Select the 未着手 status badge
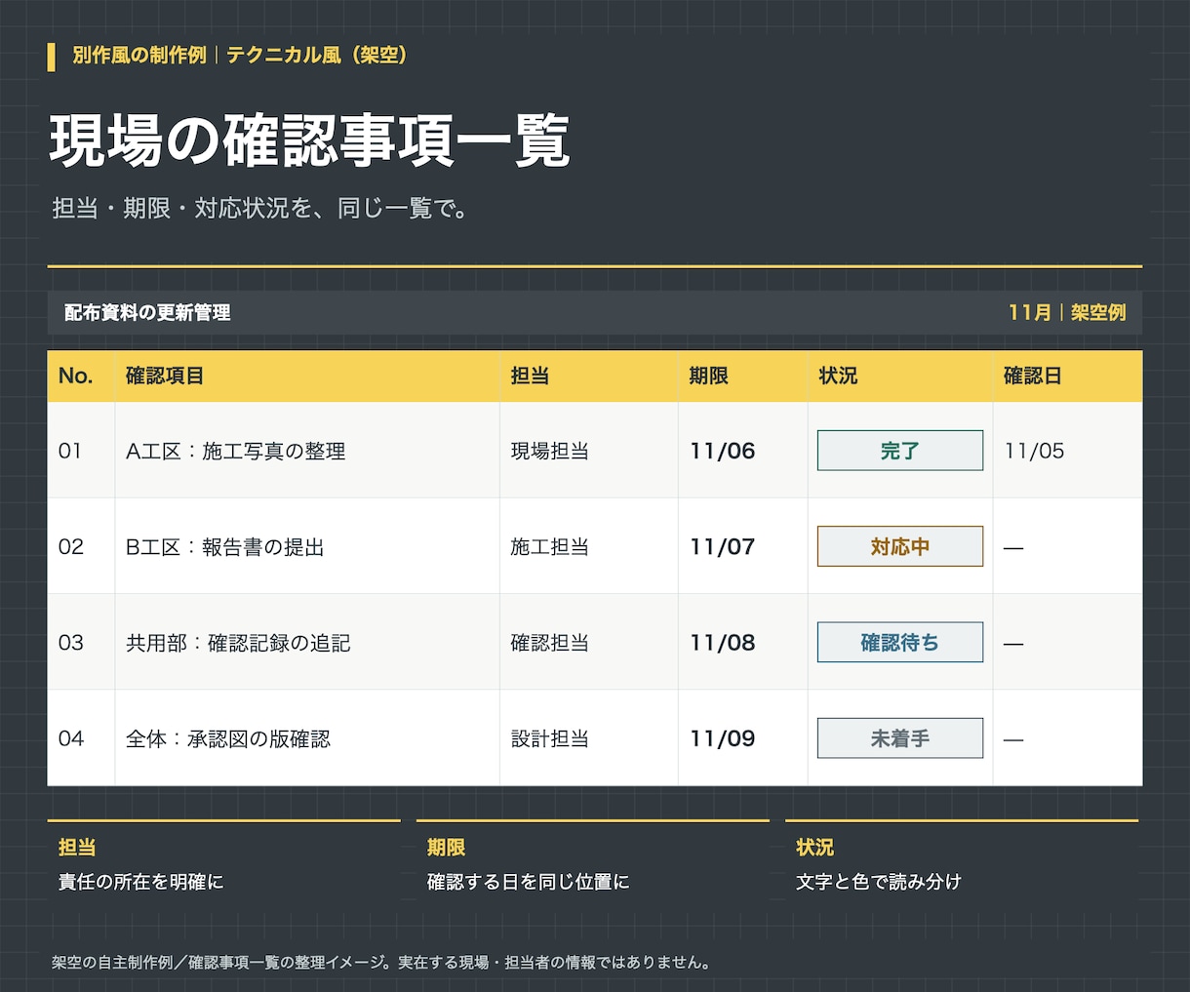Image resolution: width=1190 pixels, height=992 pixels. [x=899, y=738]
